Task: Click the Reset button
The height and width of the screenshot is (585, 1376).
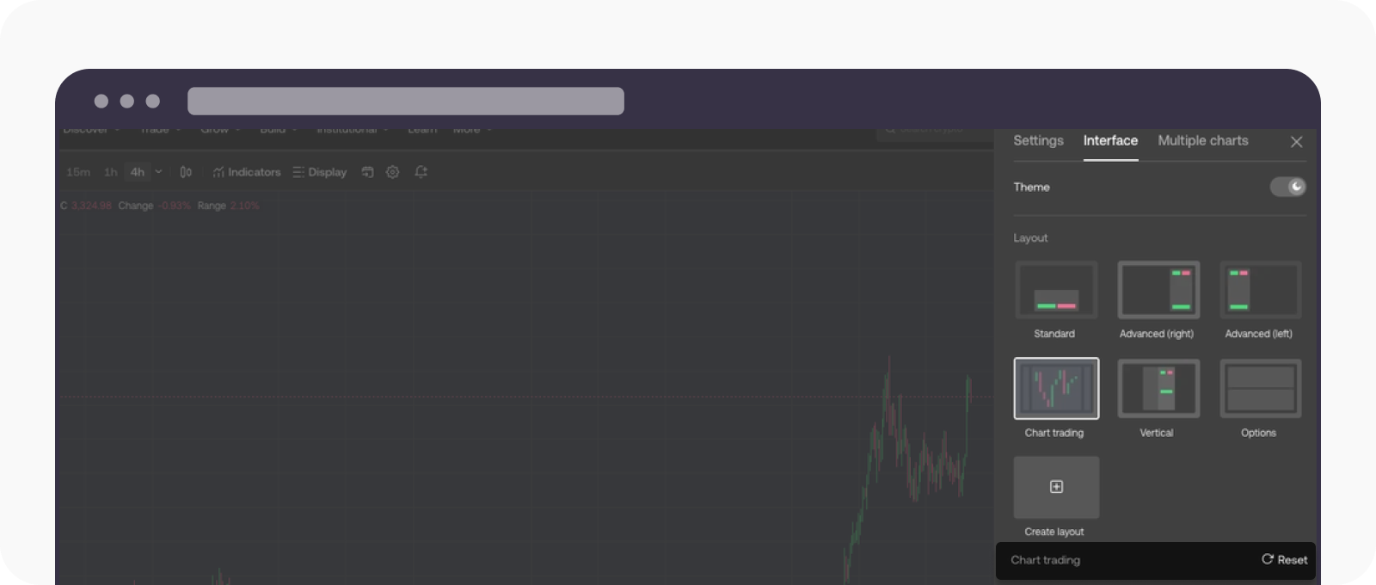Action: pos(1284,560)
